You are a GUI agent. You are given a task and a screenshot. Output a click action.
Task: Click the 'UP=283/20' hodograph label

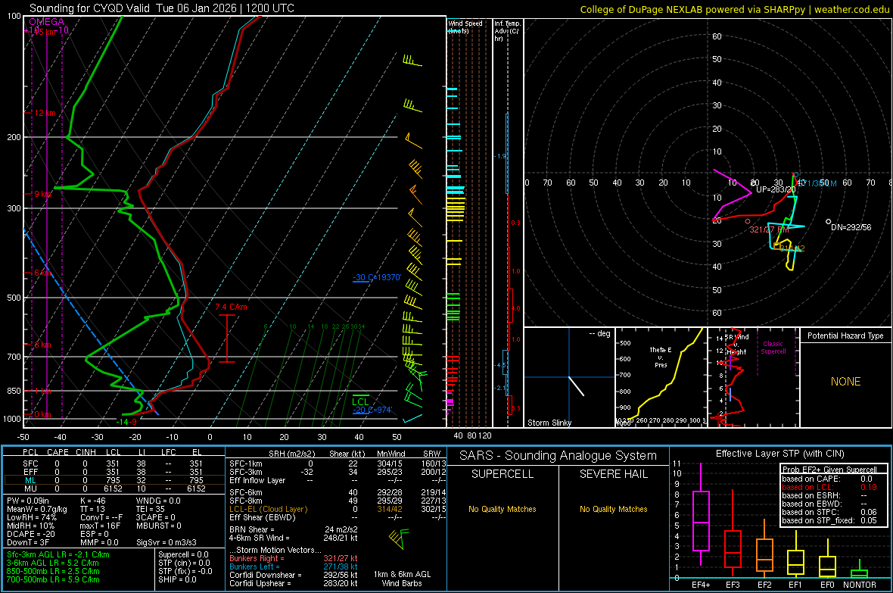tap(776, 189)
